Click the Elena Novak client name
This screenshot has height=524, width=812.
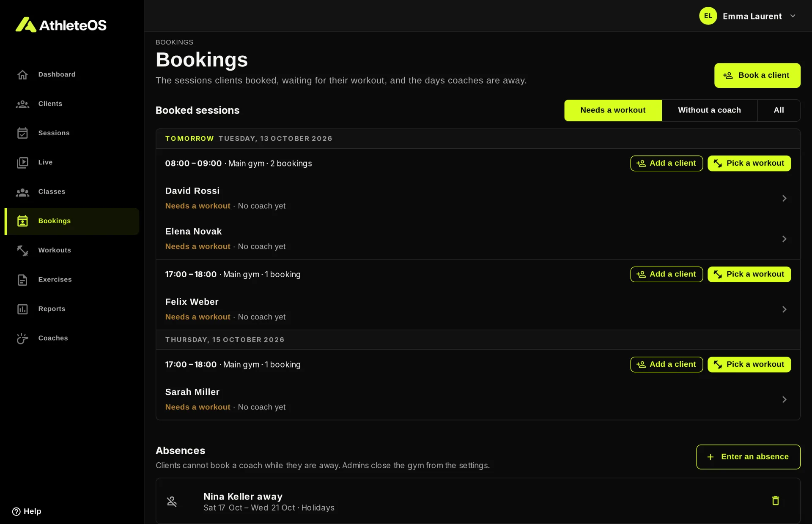(193, 232)
